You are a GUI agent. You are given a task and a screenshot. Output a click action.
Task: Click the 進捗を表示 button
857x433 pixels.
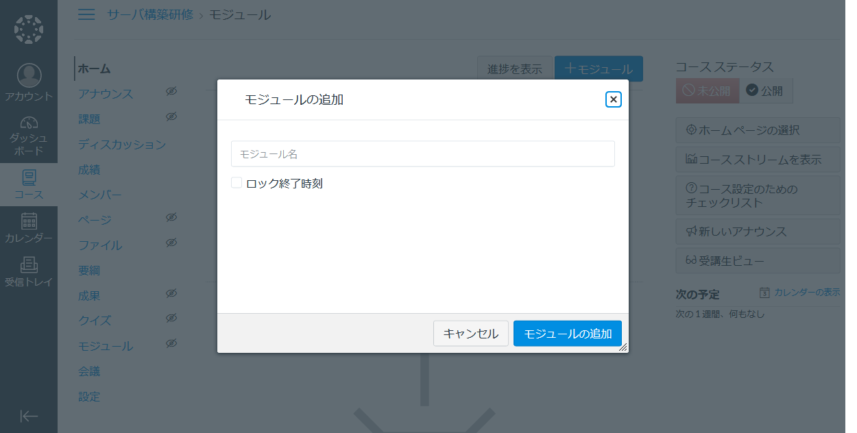[515, 69]
